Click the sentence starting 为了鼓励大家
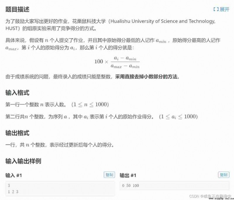Viewport: 234px width, 200px height. coord(111,25)
